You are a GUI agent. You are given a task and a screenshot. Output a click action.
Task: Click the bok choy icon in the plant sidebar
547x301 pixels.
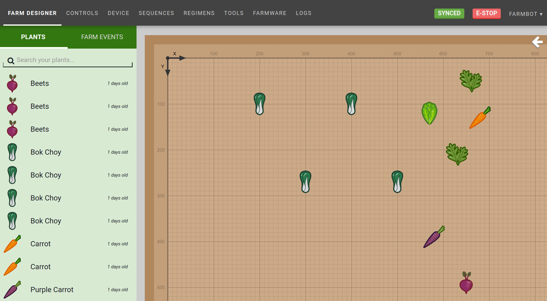pos(12,152)
